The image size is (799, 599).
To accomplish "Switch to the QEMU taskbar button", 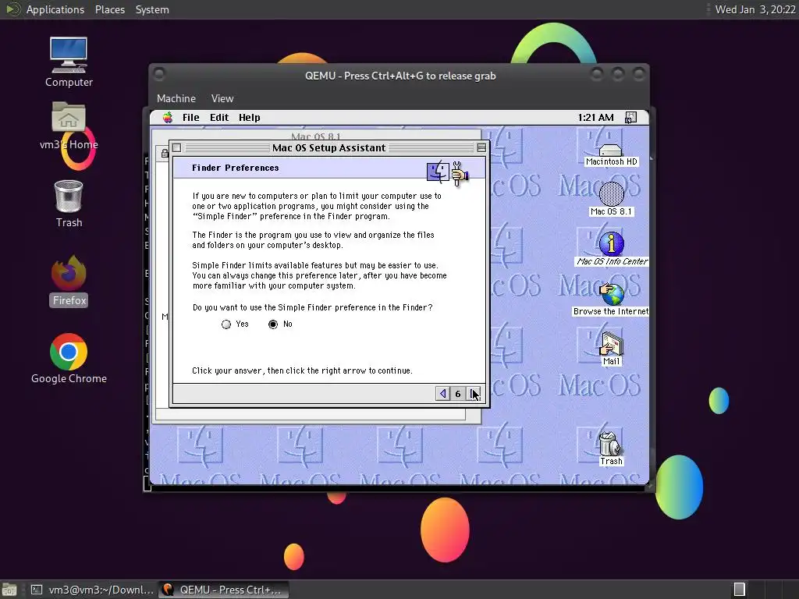I will (224, 590).
